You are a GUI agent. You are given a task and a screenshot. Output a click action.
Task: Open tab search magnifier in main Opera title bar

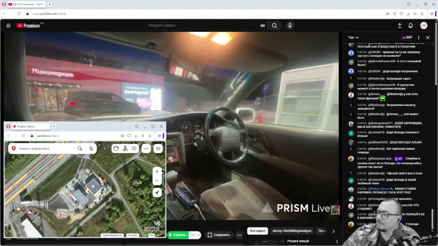[x=409, y=4]
